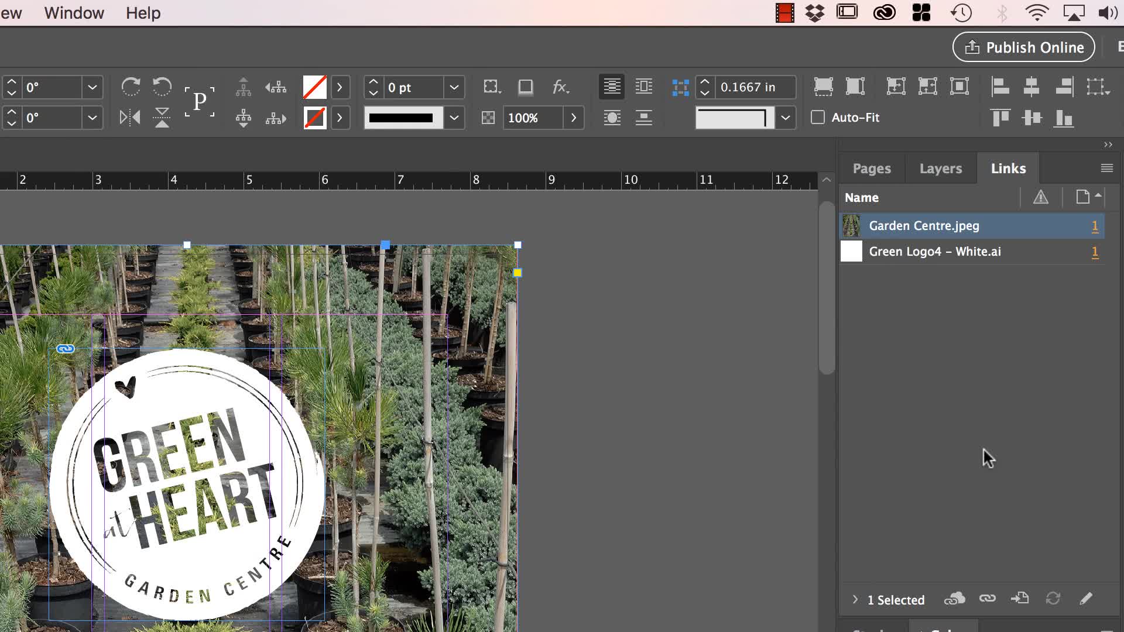Click fill frame proportionally icon
Viewport: 1124px width, 632px height.
(824, 87)
